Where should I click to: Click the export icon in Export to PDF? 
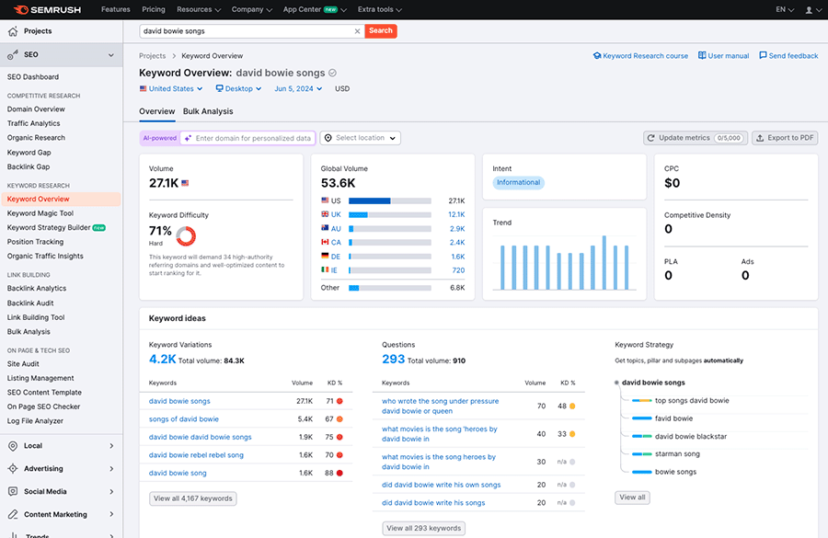[760, 138]
